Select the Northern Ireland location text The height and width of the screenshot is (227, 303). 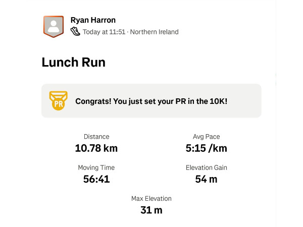(x=155, y=32)
